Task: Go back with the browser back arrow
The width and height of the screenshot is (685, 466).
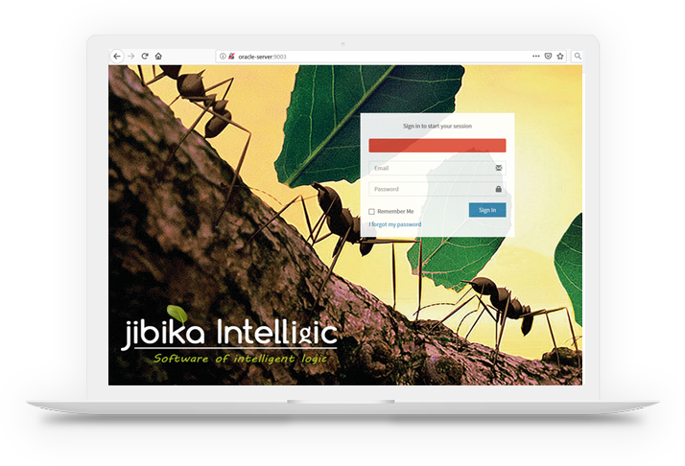Action: point(117,57)
